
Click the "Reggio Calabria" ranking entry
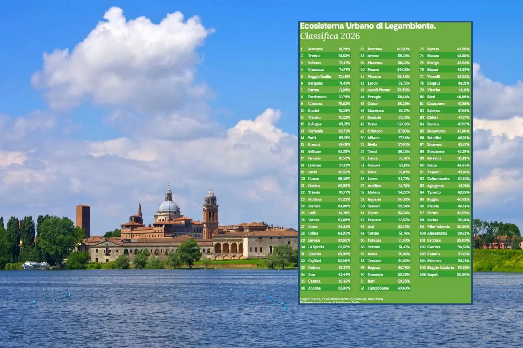pyautogui.click(x=440, y=268)
